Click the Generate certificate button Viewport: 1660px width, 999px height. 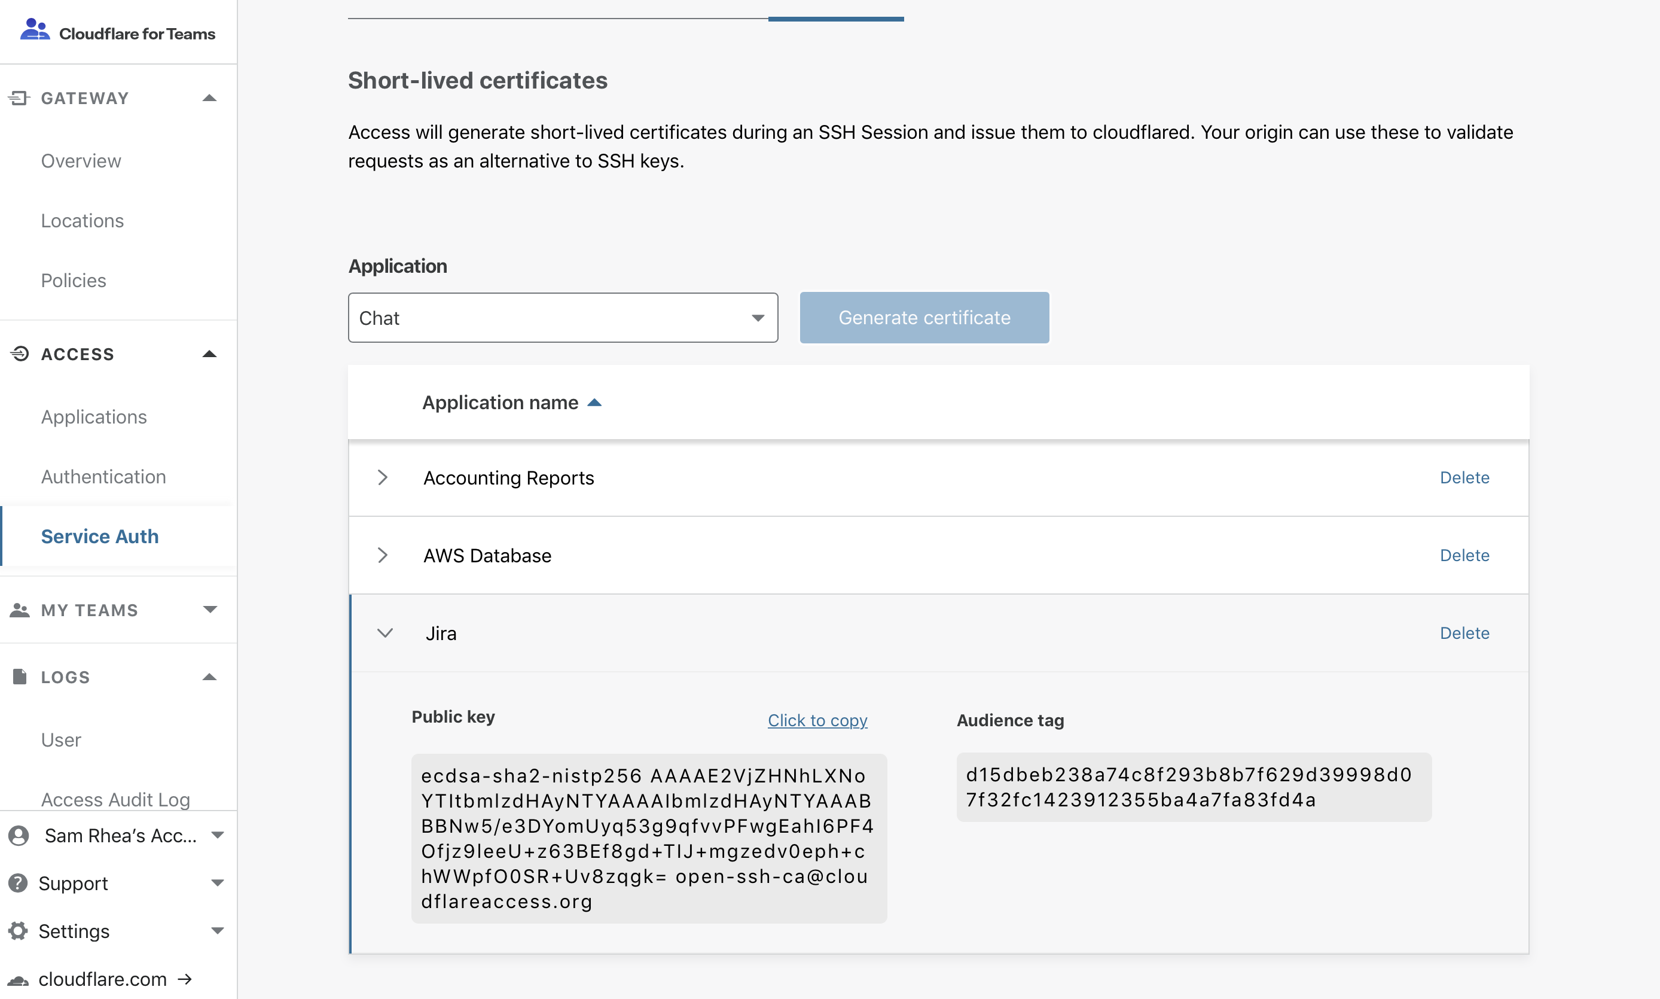pos(923,317)
